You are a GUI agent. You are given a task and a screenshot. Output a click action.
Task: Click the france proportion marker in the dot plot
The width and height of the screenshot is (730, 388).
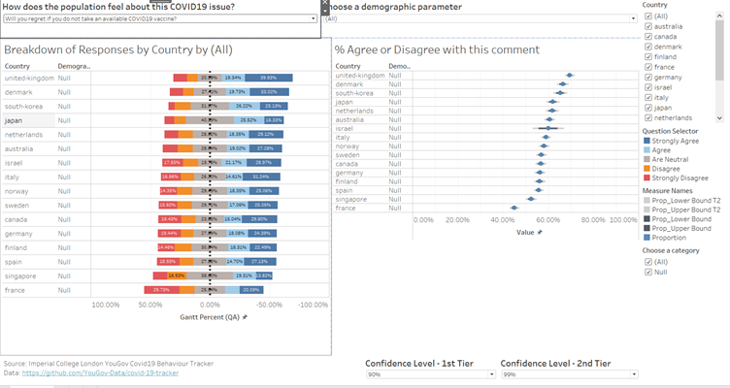click(x=514, y=208)
